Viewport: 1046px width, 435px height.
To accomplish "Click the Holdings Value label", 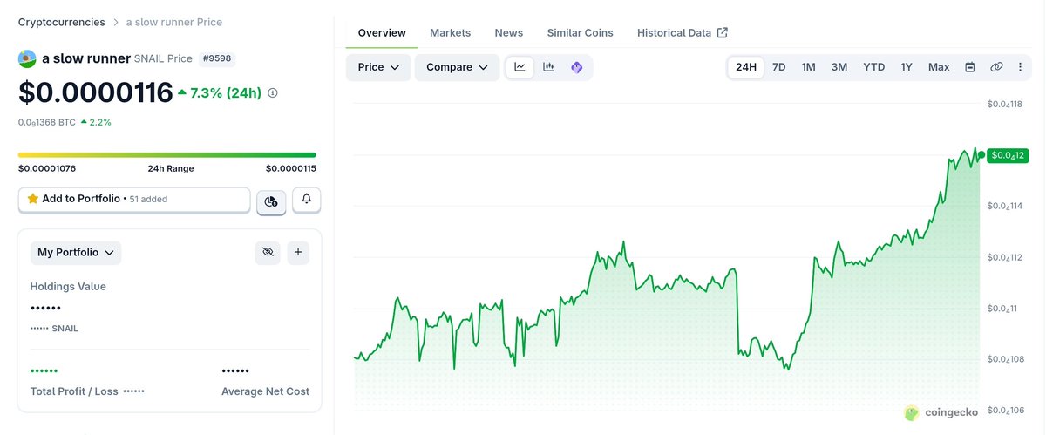I will click(68, 286).
